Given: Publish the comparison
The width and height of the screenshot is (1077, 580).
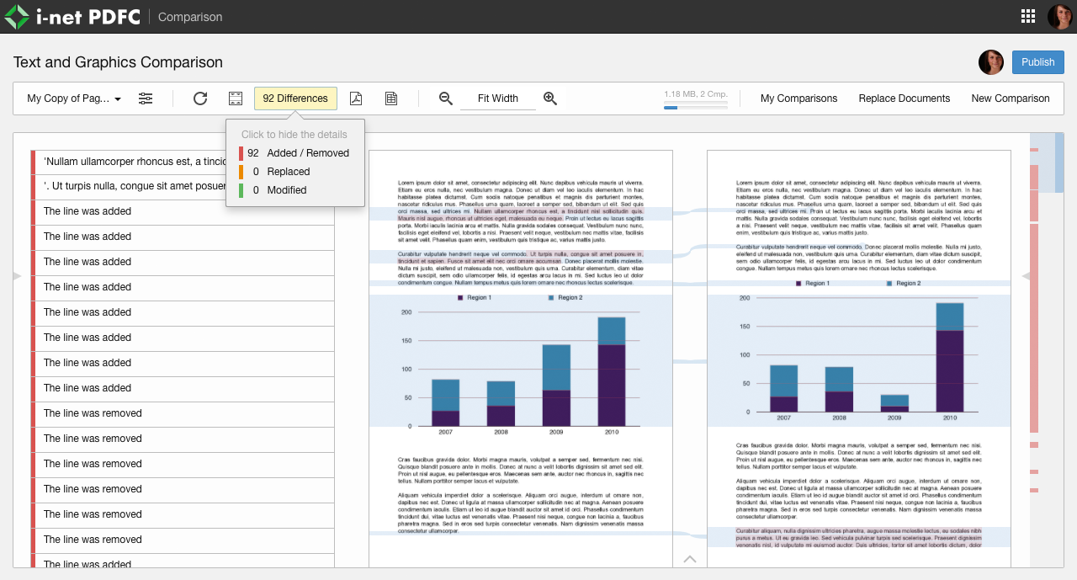Looking at the screenshot, I should (1037, 62).
